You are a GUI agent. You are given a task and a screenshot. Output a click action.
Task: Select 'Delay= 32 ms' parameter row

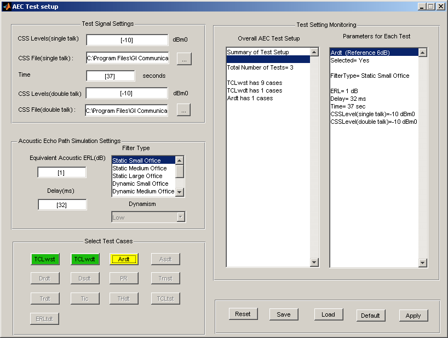click(x=374, y=99)
